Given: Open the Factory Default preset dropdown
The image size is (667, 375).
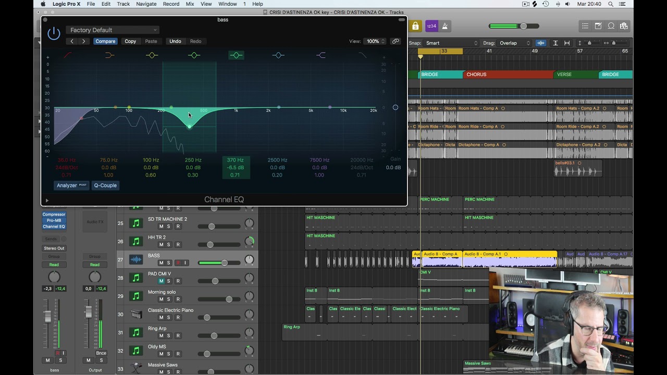Looking at the screenshot, I should (113, 30).
